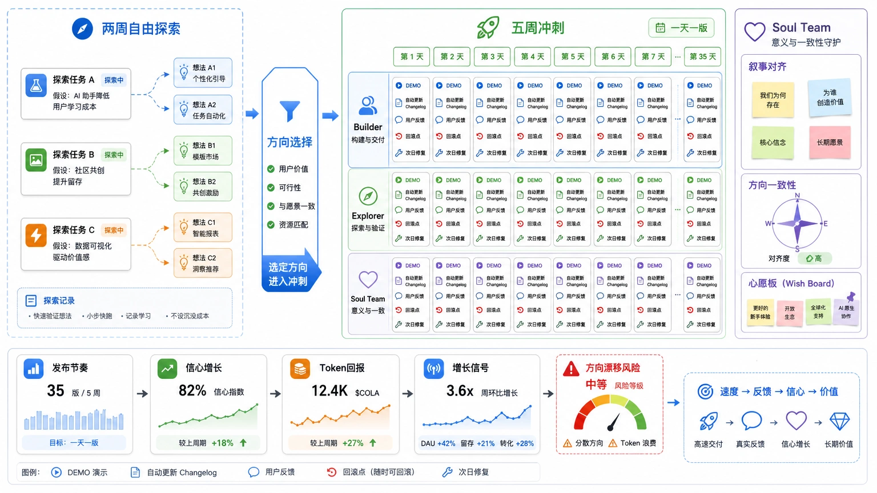Screen dimensions: 877x493
Task: Click the green 高 alignment badge
Action: click(x=814, y=258)
